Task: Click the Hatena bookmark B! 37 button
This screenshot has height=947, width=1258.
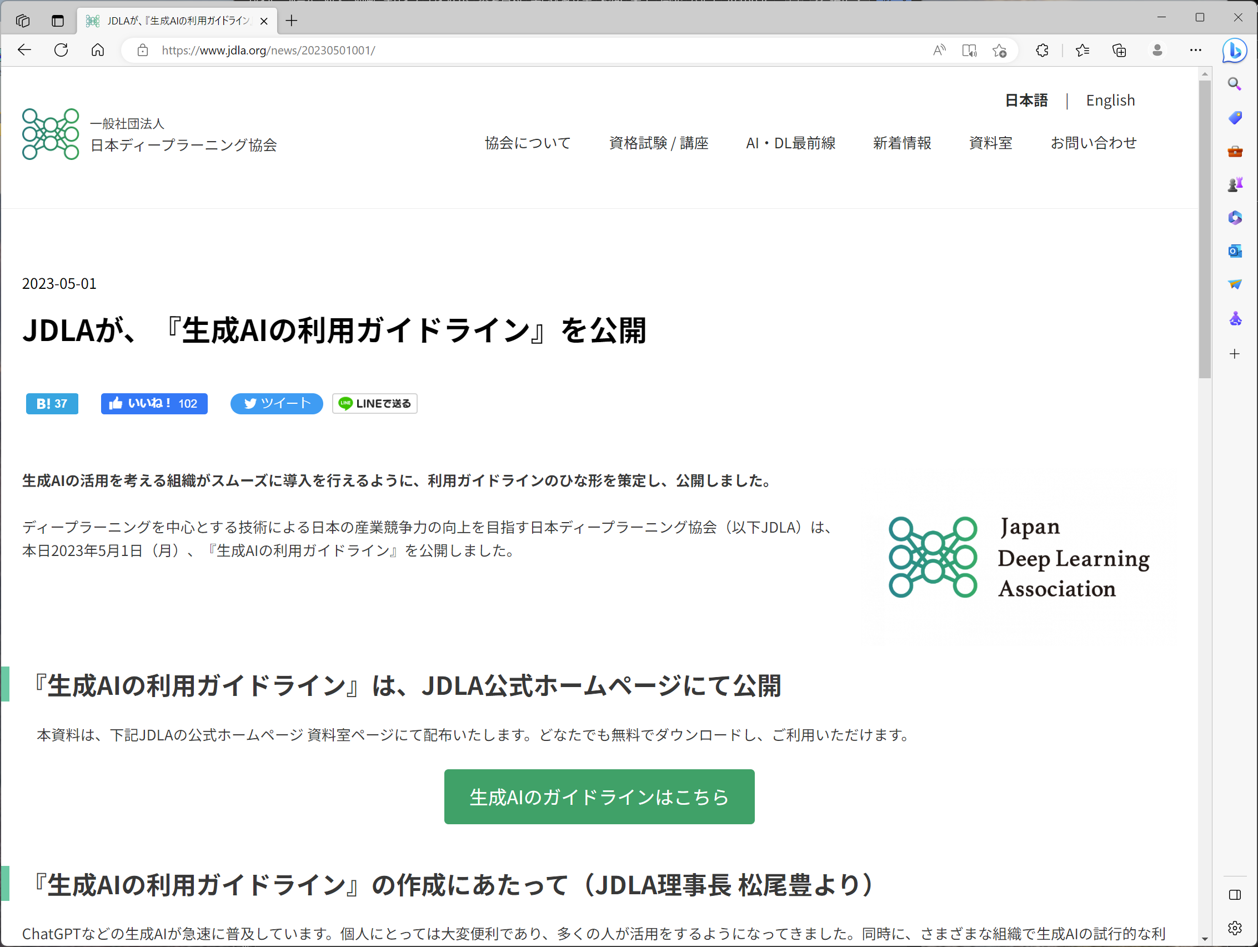Action: click(52, 403)
